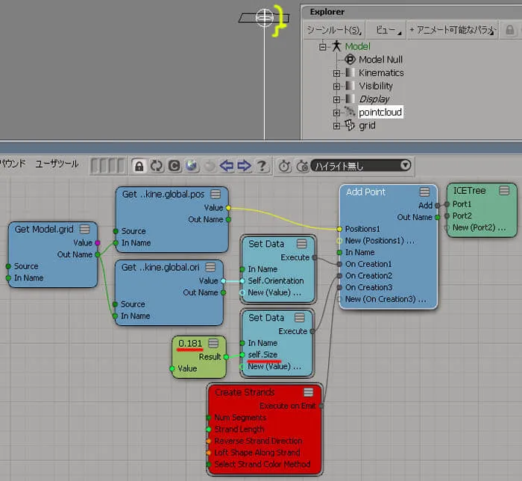Toggle the Create Strands node collapse icon

pyautogui.click(x=309, y=392)
